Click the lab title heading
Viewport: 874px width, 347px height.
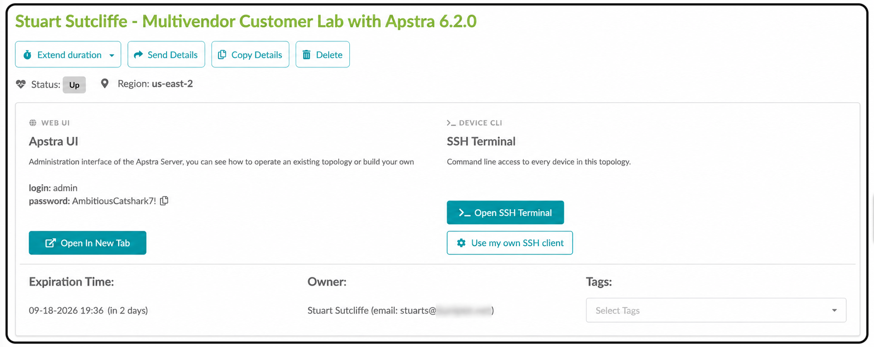tap(246, 21)
